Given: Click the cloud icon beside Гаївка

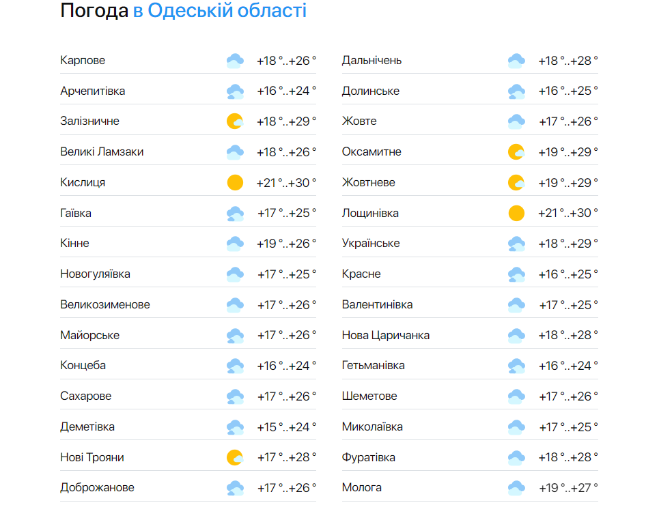Looking at the screenshot, I should (x=235, y=212).
